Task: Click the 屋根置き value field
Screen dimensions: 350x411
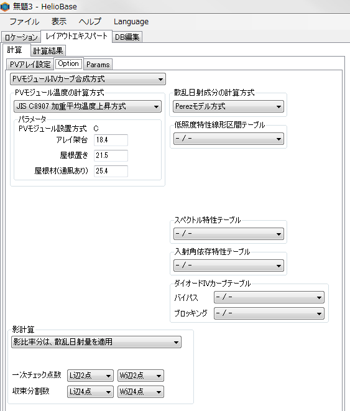Action: 111,155
